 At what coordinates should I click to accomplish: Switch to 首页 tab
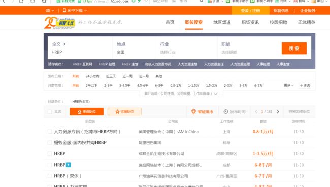170,22
